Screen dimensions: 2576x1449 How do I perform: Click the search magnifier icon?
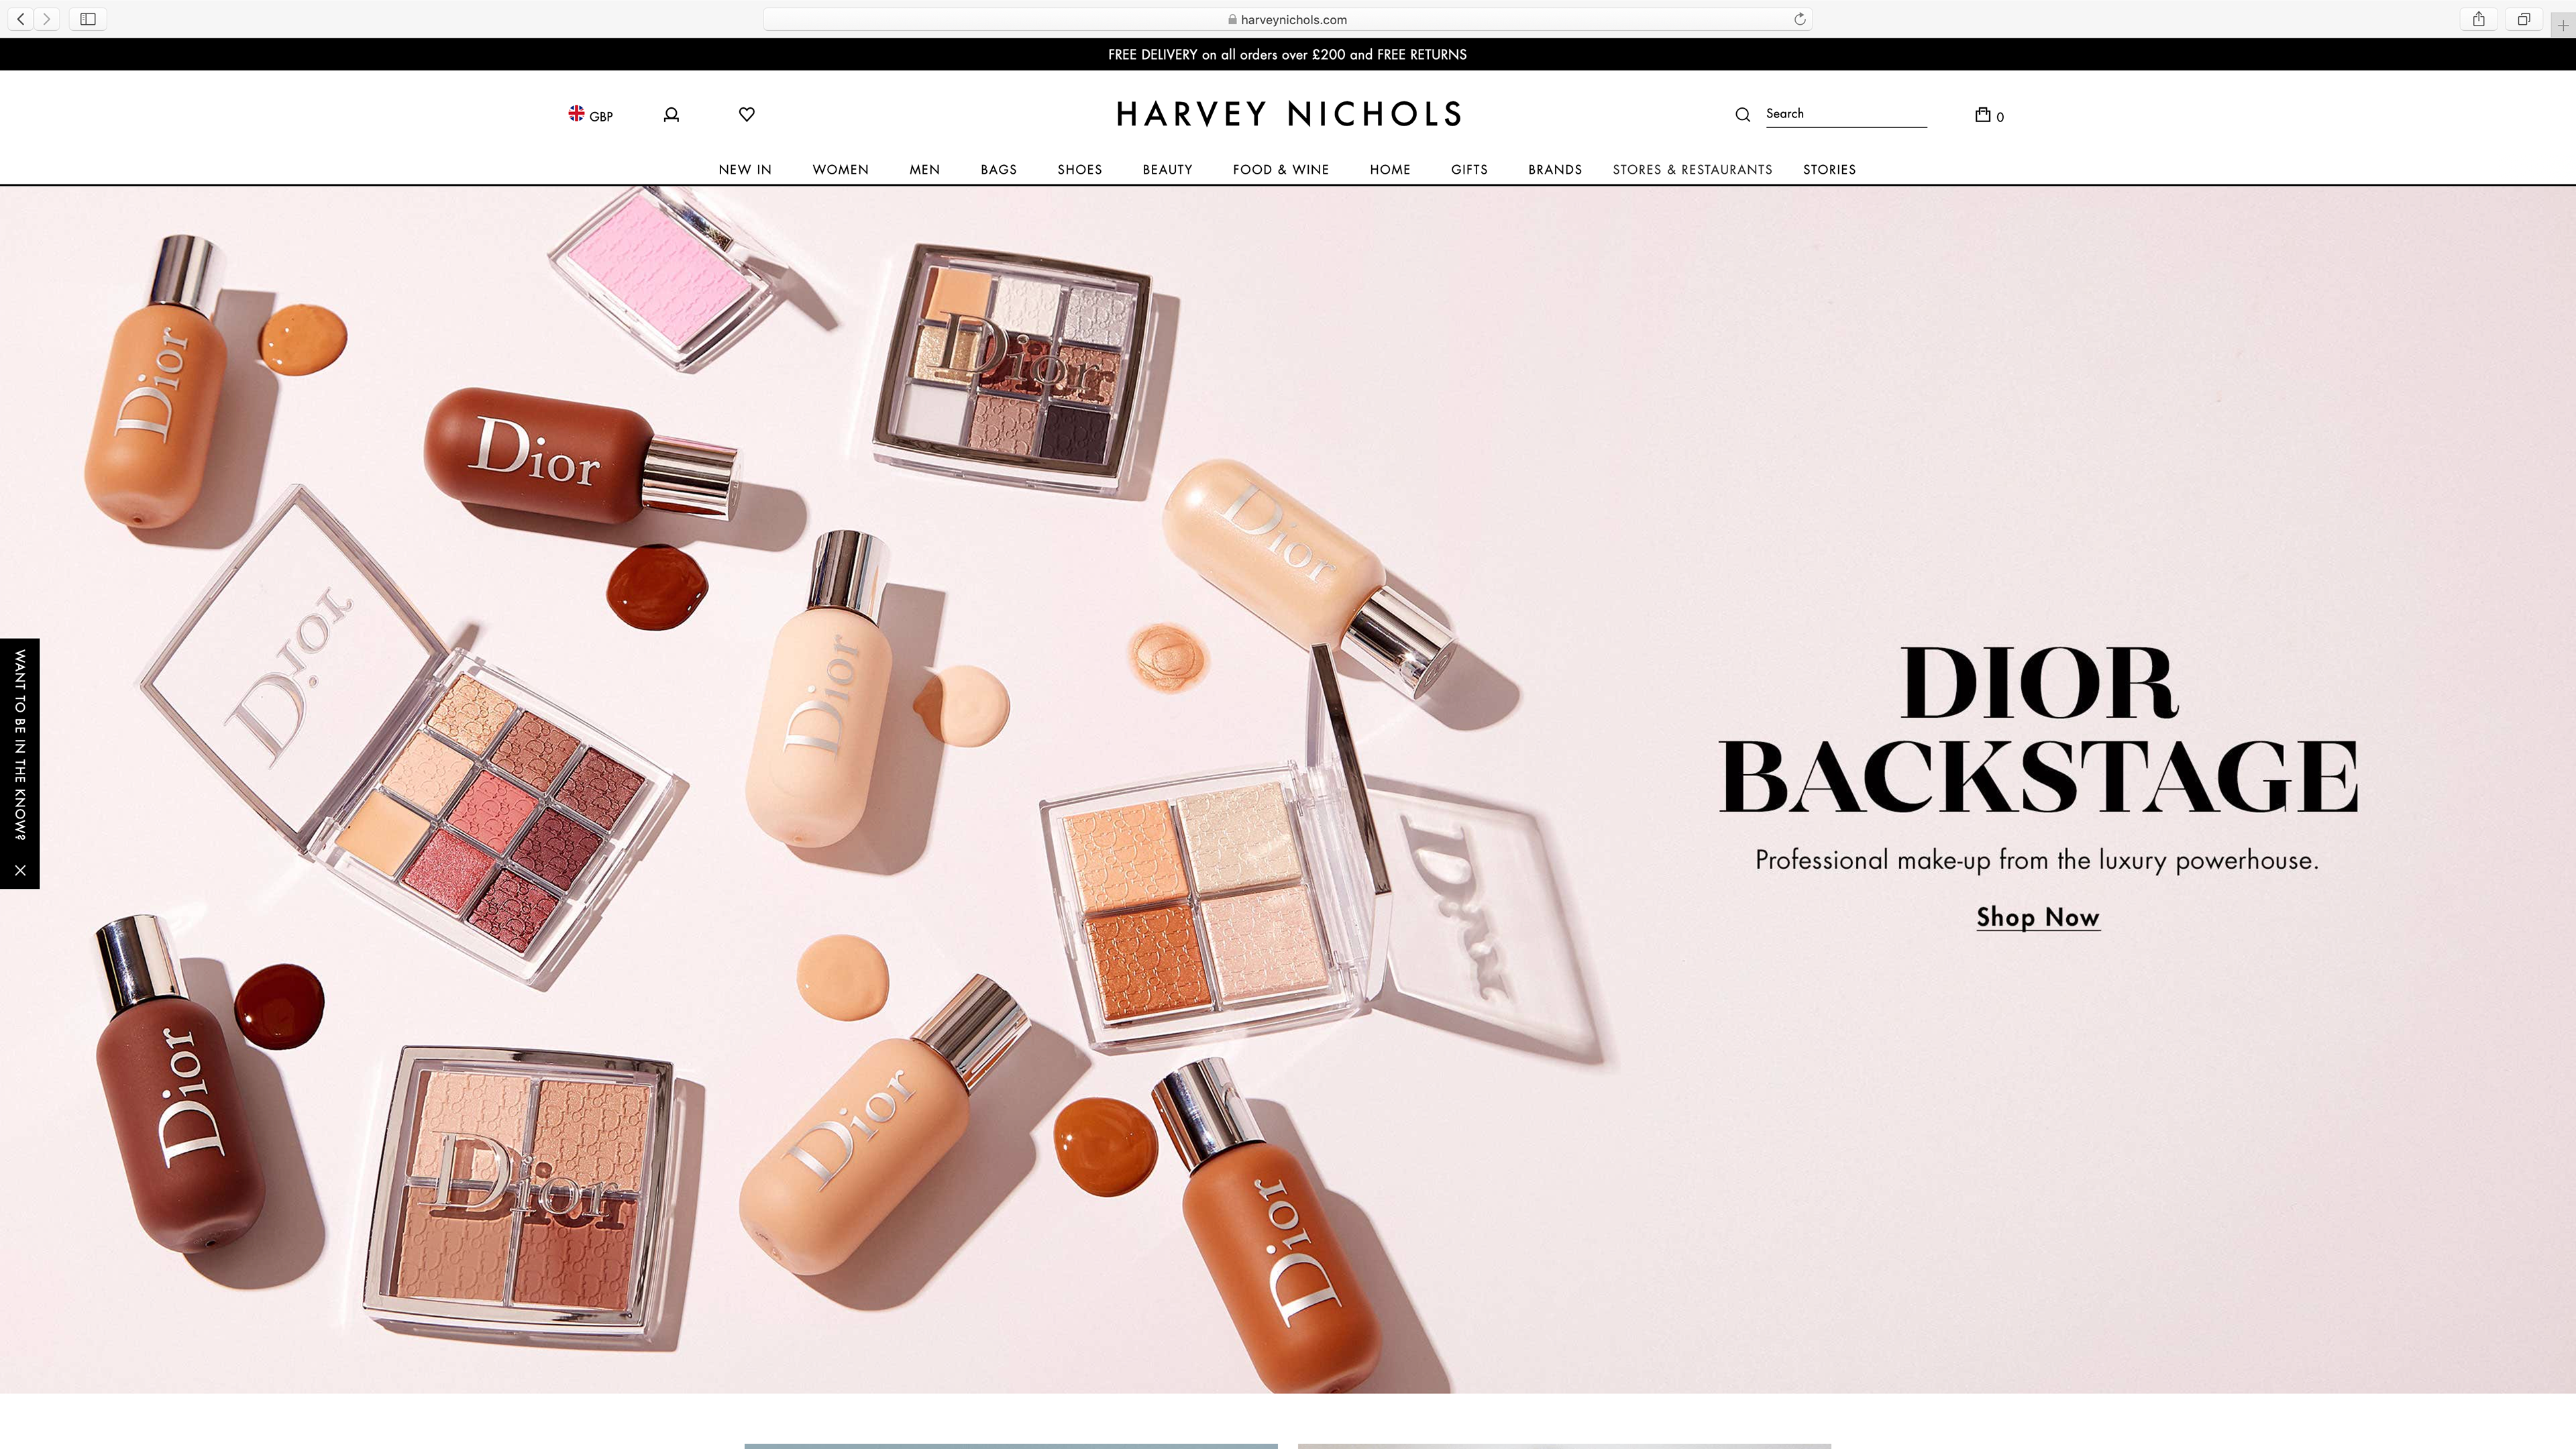pos(1742,115)
